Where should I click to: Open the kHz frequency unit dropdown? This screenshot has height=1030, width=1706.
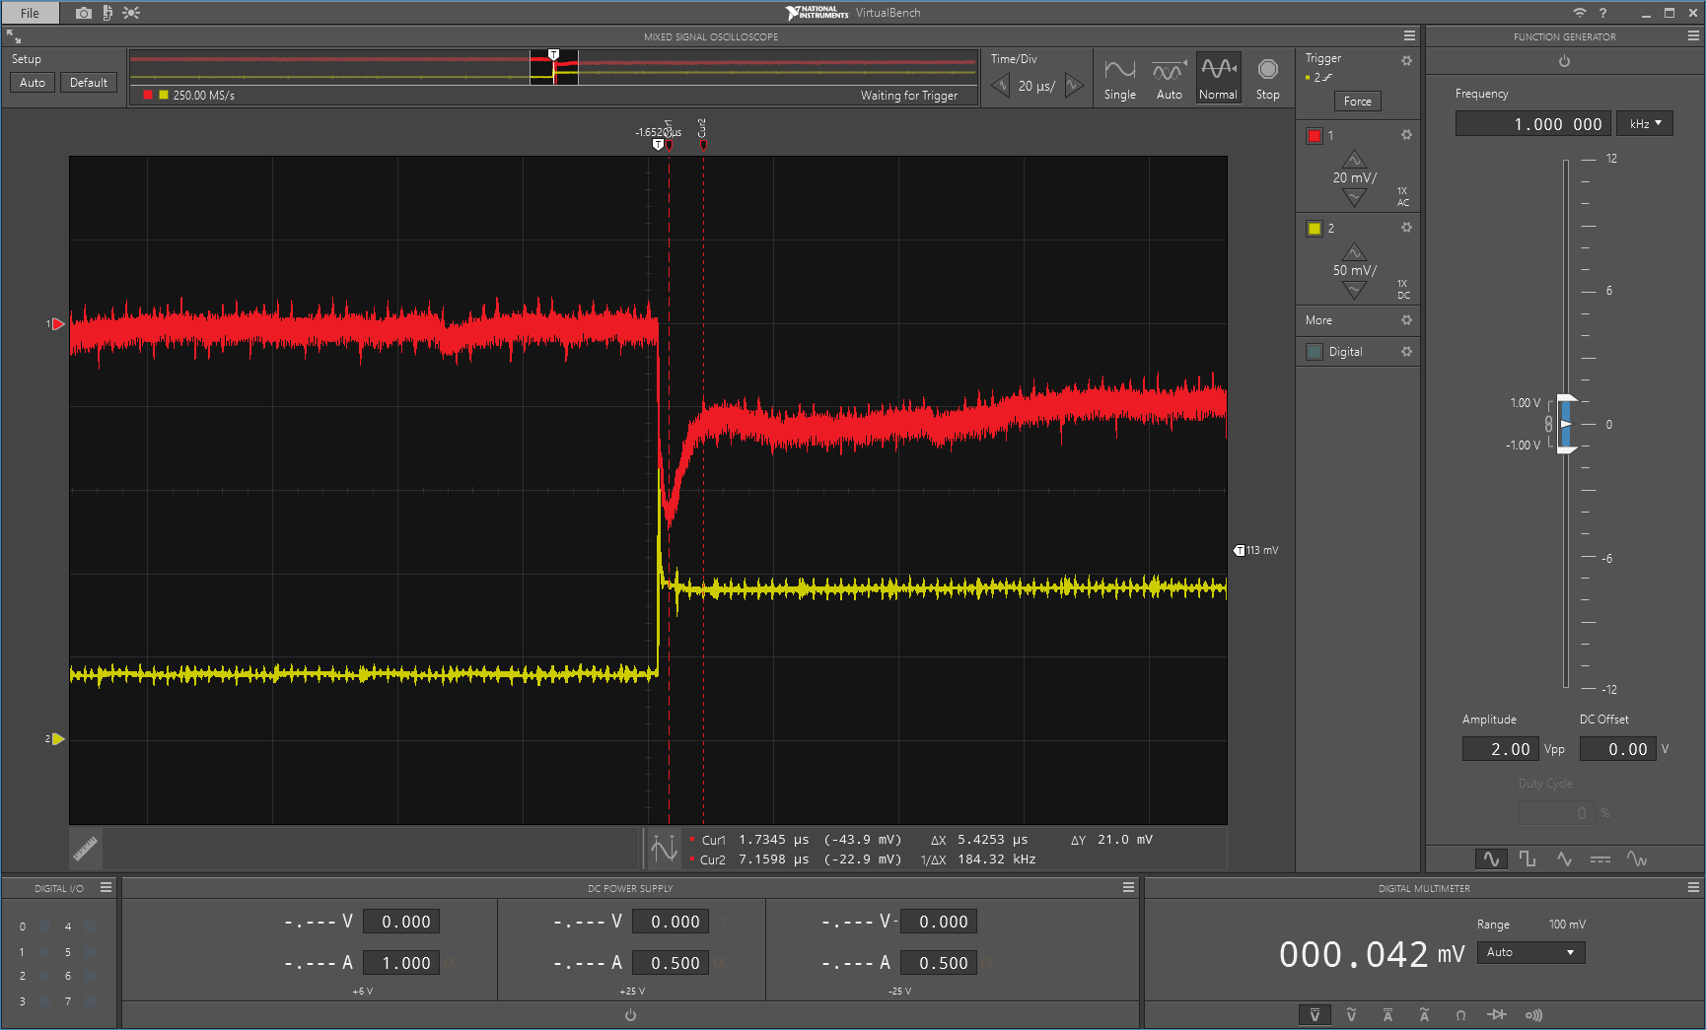tap(1645, 123)
